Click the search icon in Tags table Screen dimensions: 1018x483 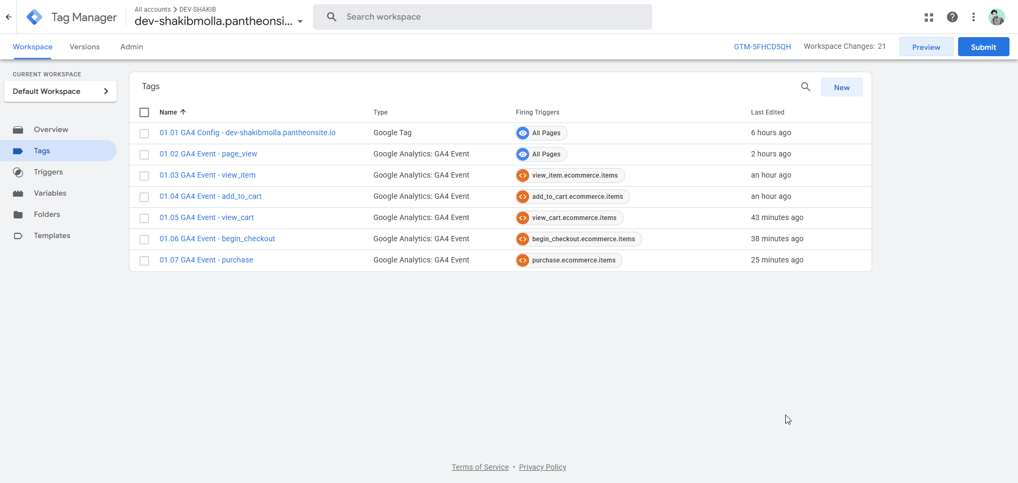tap(805, 87)
